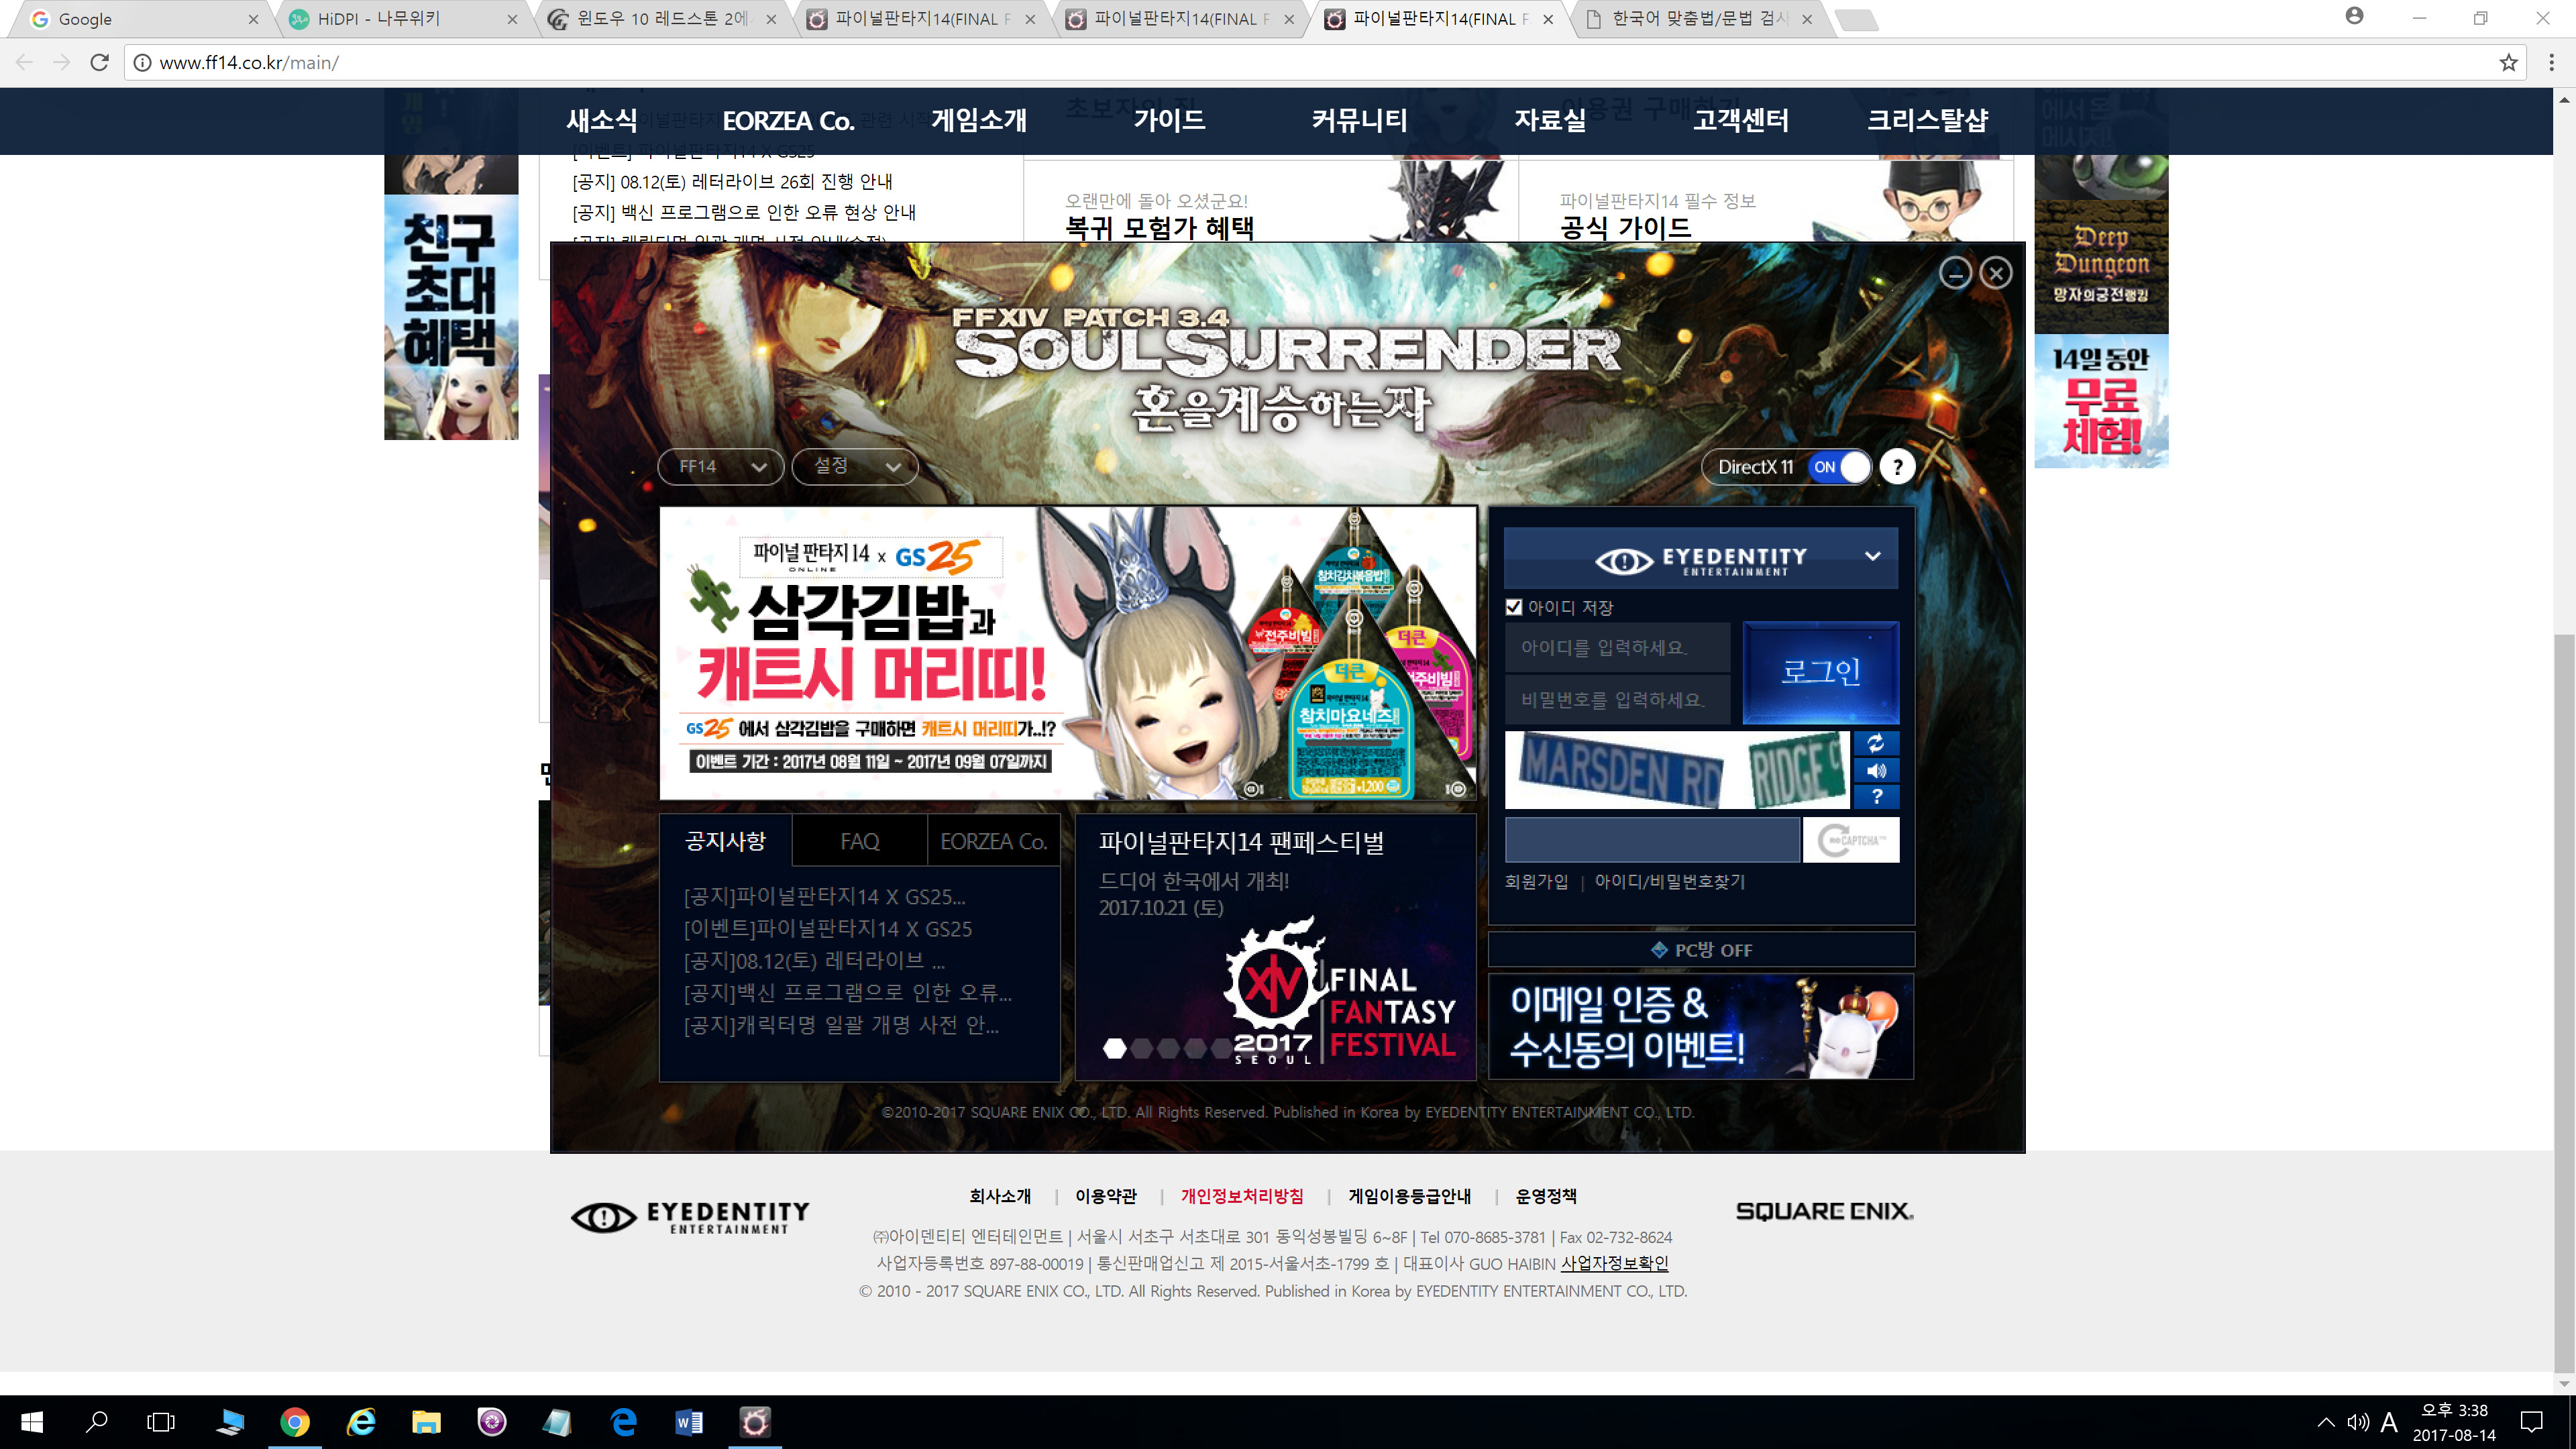Focus the 비밀번호를 입력하세요 field
This screenshot has height=1449, width=2576.
click(1617, 700)
